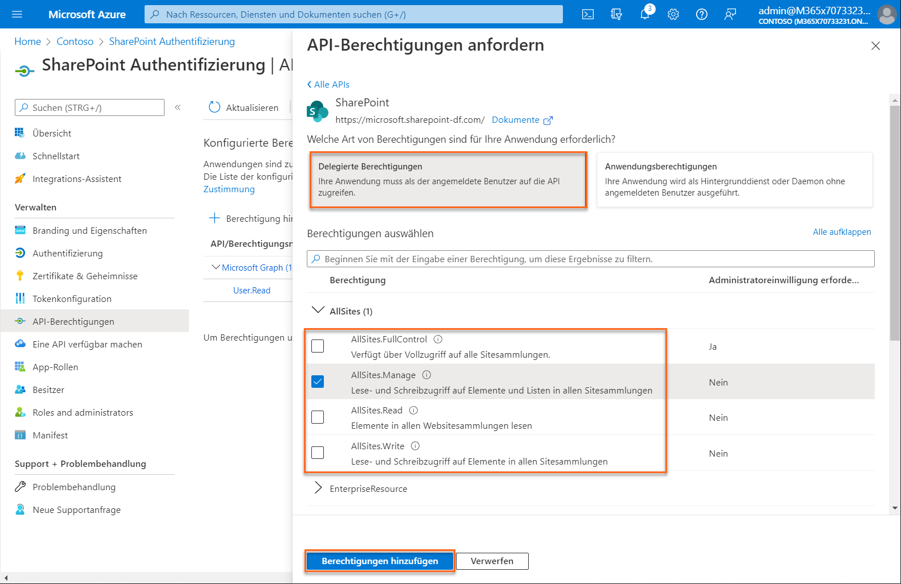Open the help question mark icon
Image resolution: width=901 pixels, height=584 pixels.
click(702, 14)
